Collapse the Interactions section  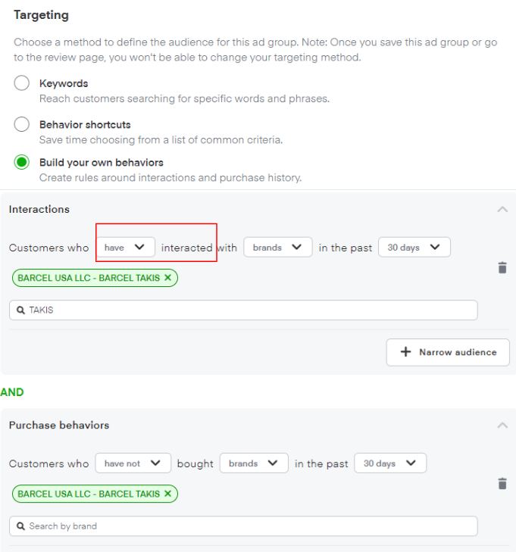(x=502, y=210)
